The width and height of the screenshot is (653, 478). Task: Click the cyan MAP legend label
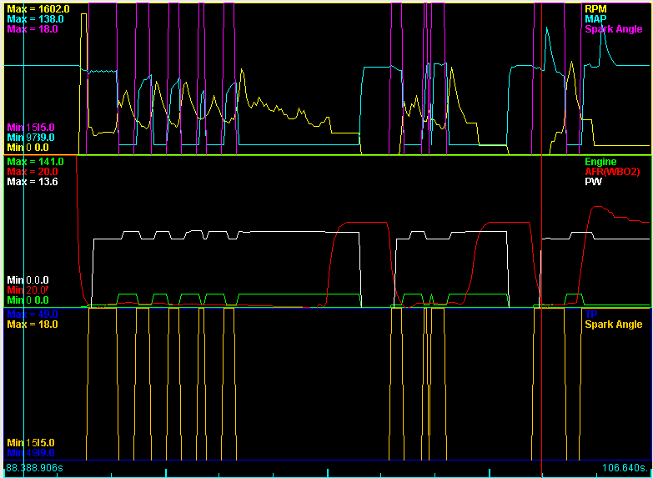pyautogui.click(x=595, y=18)
